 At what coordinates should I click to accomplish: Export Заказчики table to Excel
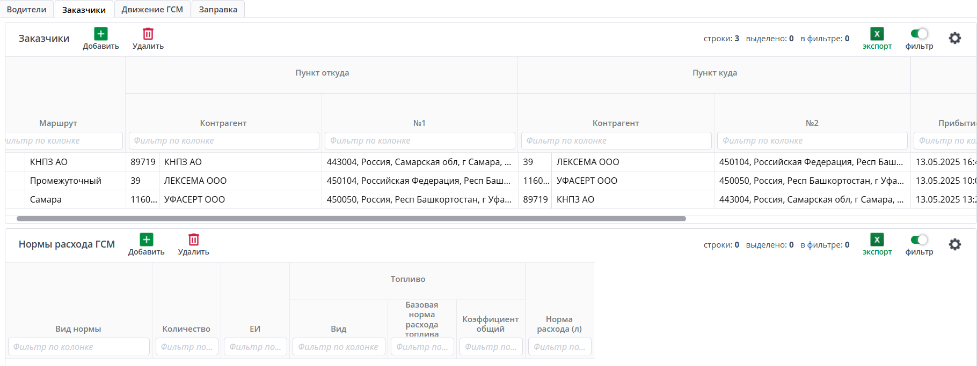click(x=877, y=34)
